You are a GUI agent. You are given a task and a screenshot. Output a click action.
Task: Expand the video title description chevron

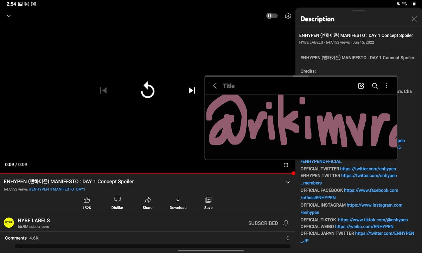288,182
